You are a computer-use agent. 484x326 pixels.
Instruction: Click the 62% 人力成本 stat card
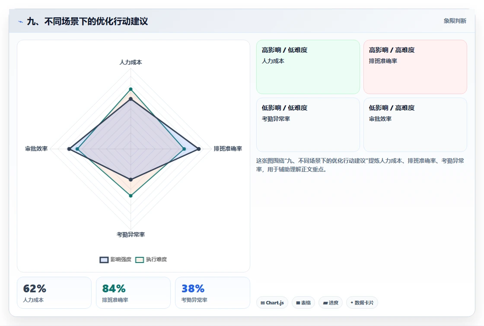54,293
